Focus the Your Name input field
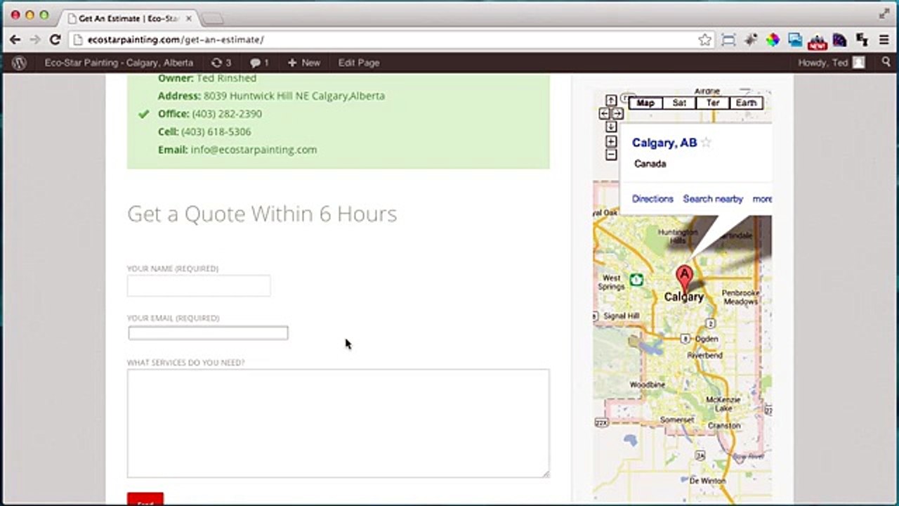This screenshot has height=506, width=899. 199,285
